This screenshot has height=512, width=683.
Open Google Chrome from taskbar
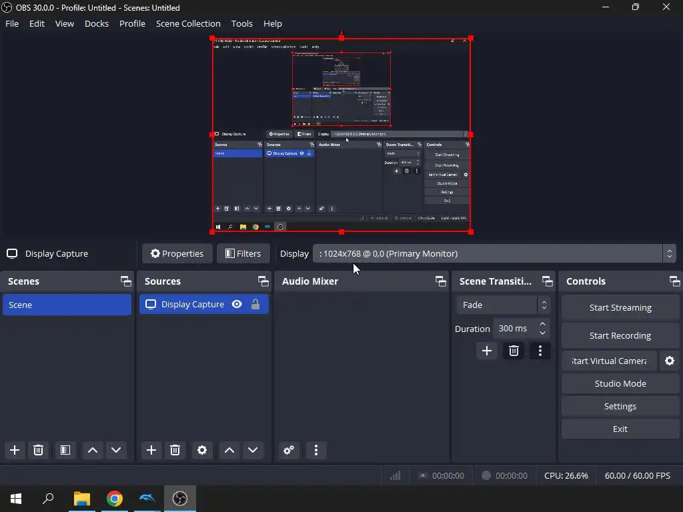pyautogui.click(x=115, y=499)
